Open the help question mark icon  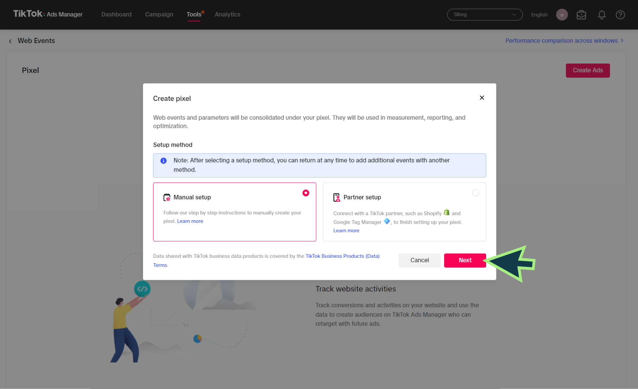pos(620,15)
